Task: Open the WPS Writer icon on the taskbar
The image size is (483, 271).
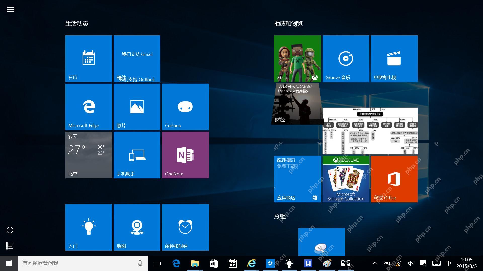Action: click(308, 263)
